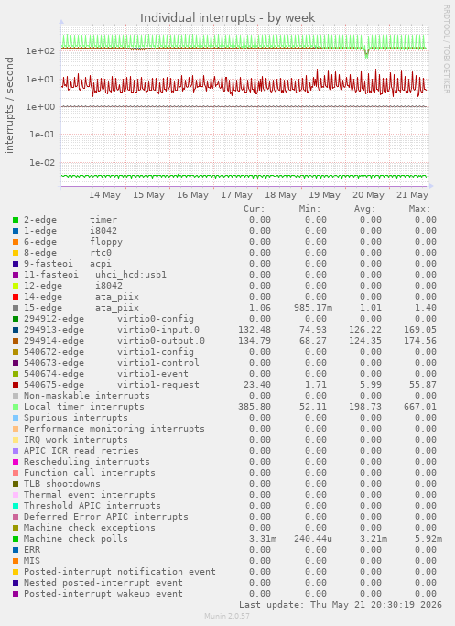Screen dimensions: 455x626
Task: Click the green 2-edge timer legend swatch
Action: pyautogui.click(x=16, y=220)
